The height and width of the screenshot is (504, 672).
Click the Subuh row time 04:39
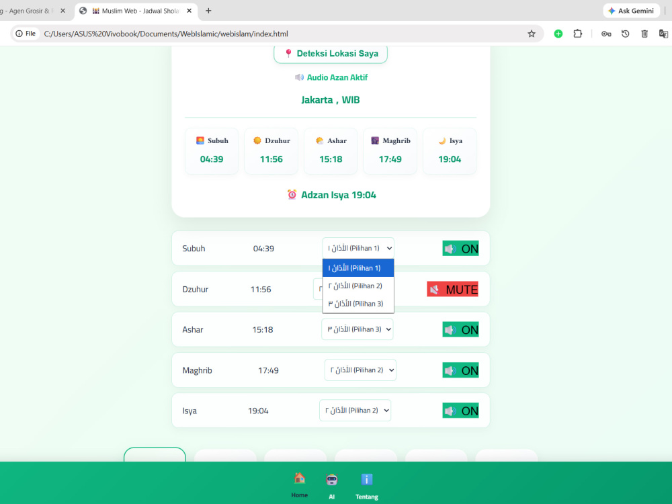pyautogui.click(x=263, y=249)
